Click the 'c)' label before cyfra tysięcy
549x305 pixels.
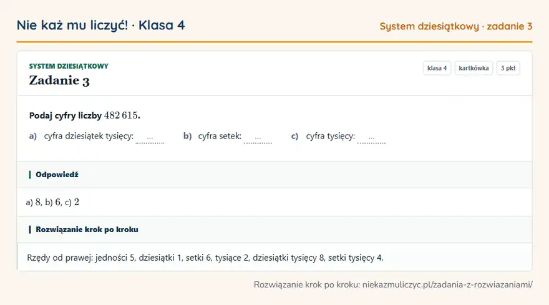(295, 136)
